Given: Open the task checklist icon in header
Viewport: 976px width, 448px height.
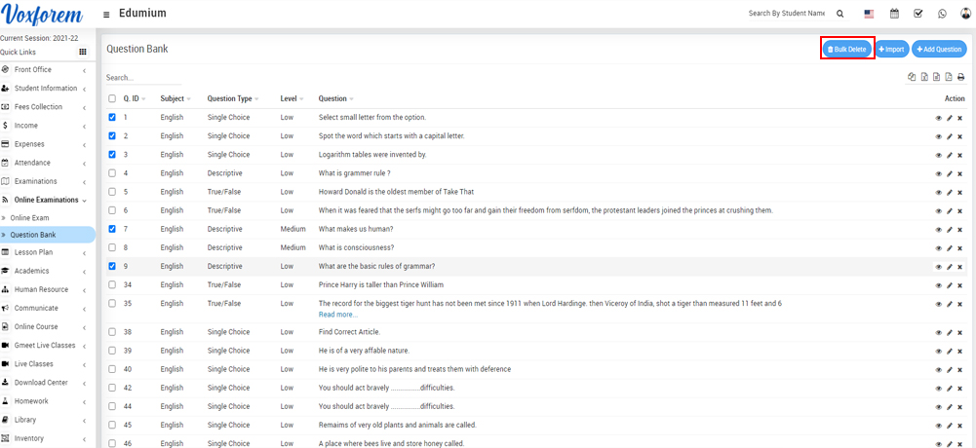Looking at the screenshot, I should pyautogui.click(x=917, y=14).
